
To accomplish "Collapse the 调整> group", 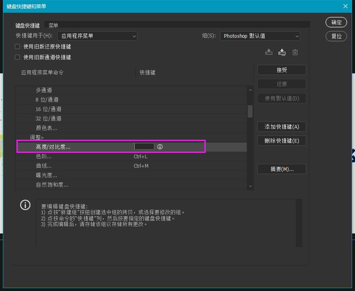I will pyautogui.click(x=37, y=137).
